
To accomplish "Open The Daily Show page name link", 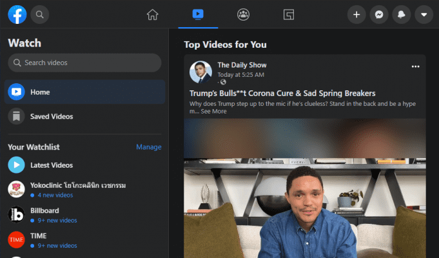I will [x=242, y=65].
